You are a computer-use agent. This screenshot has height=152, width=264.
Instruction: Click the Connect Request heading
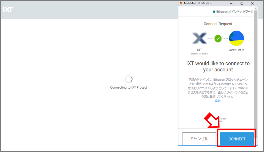[218, 24]
